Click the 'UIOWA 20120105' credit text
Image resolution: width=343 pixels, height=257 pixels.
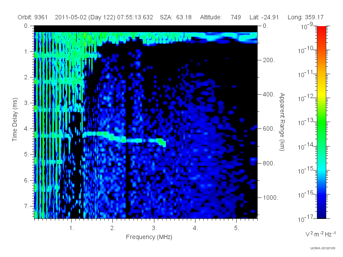(323, 248)
